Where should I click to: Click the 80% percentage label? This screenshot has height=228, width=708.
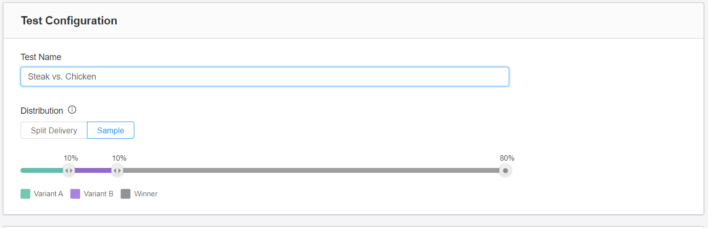point(507,158)
